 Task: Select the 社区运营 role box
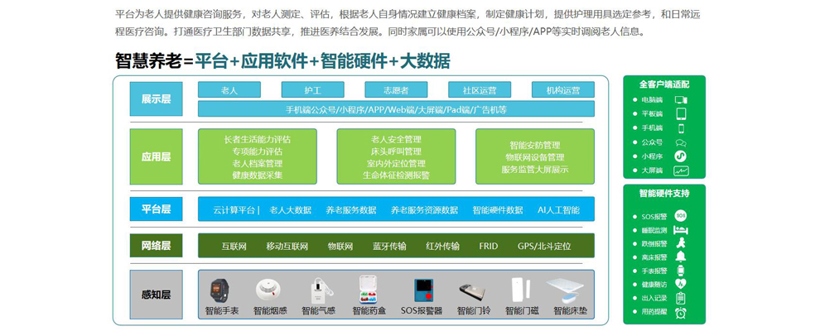coord(480,90)
